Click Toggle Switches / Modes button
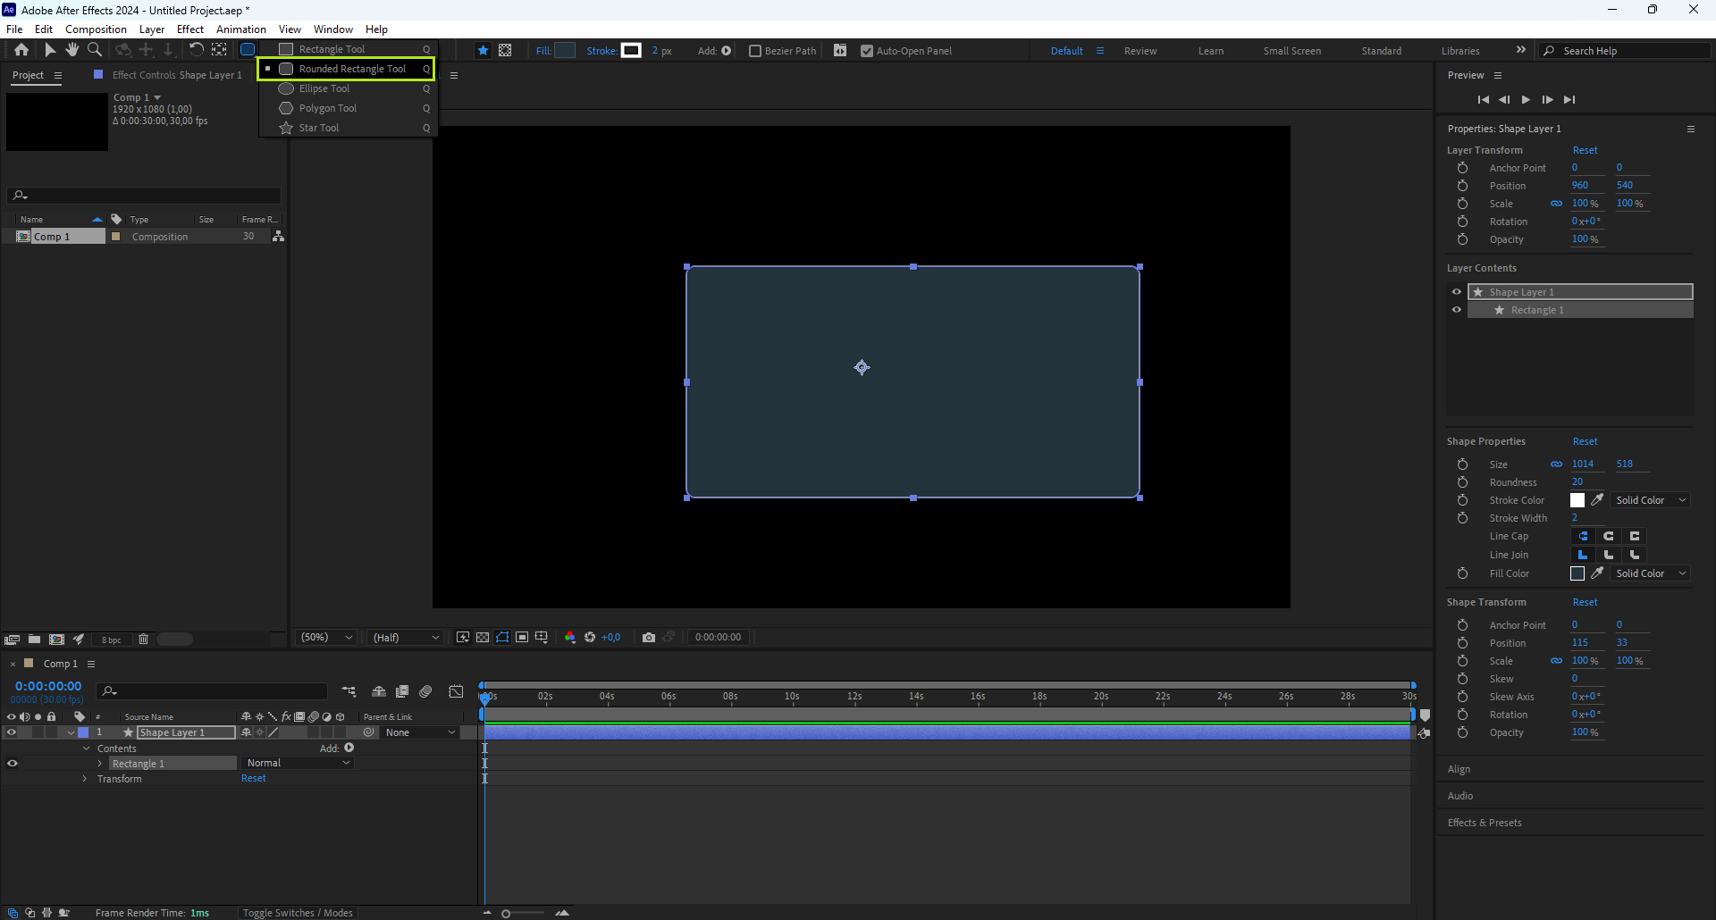Screen dimensions: 1716x920 click(x=298, y=913)
